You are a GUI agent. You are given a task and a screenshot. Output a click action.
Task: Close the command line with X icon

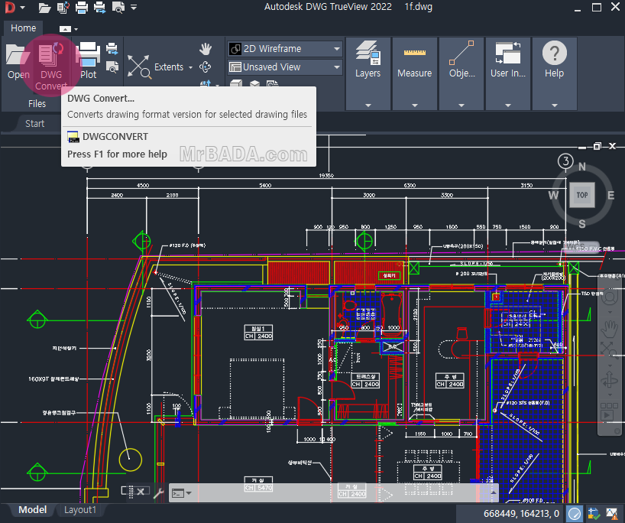(x=141, y=492)
